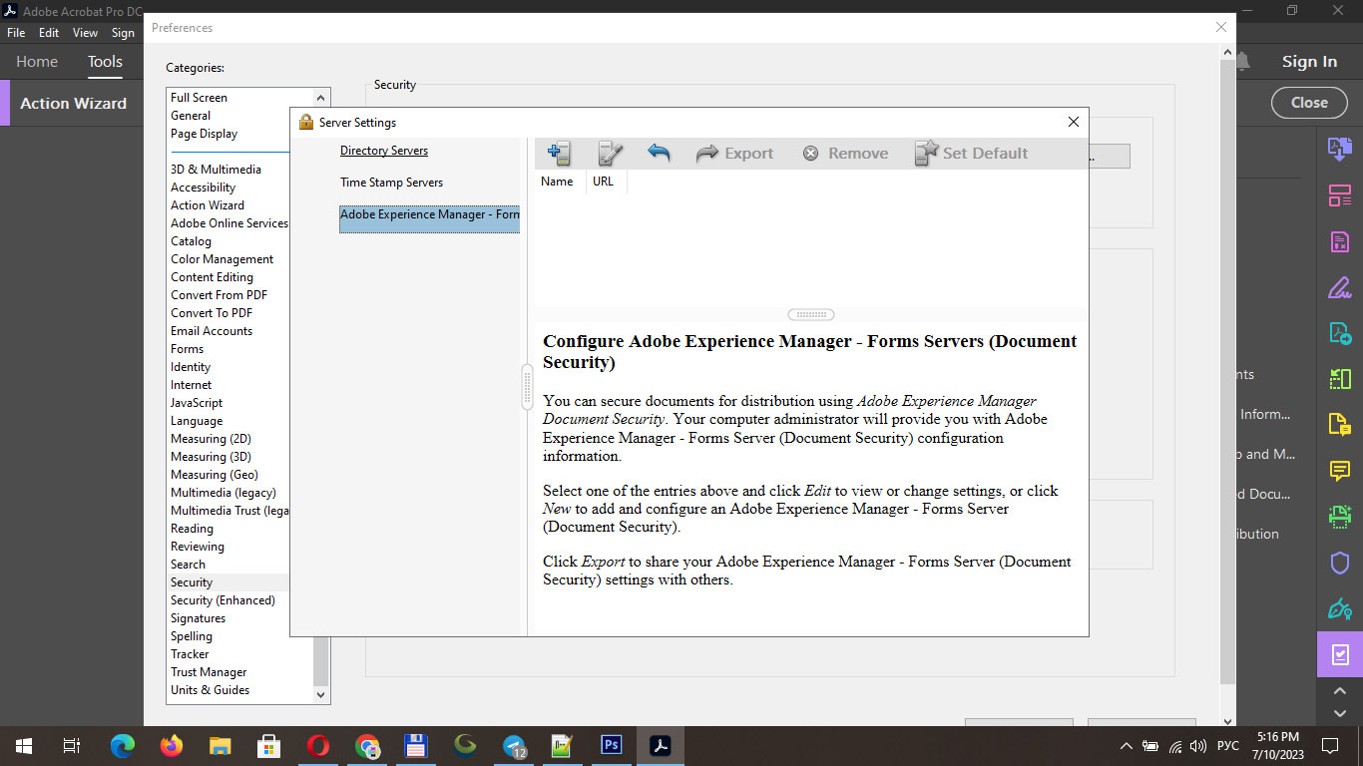
Task: Select 3D & Multimedia category
Action: click(x=216, y=170)
